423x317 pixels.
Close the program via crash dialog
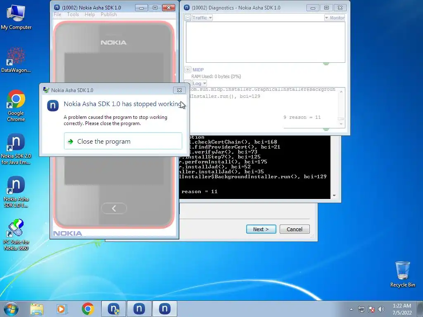click(123, 141)
